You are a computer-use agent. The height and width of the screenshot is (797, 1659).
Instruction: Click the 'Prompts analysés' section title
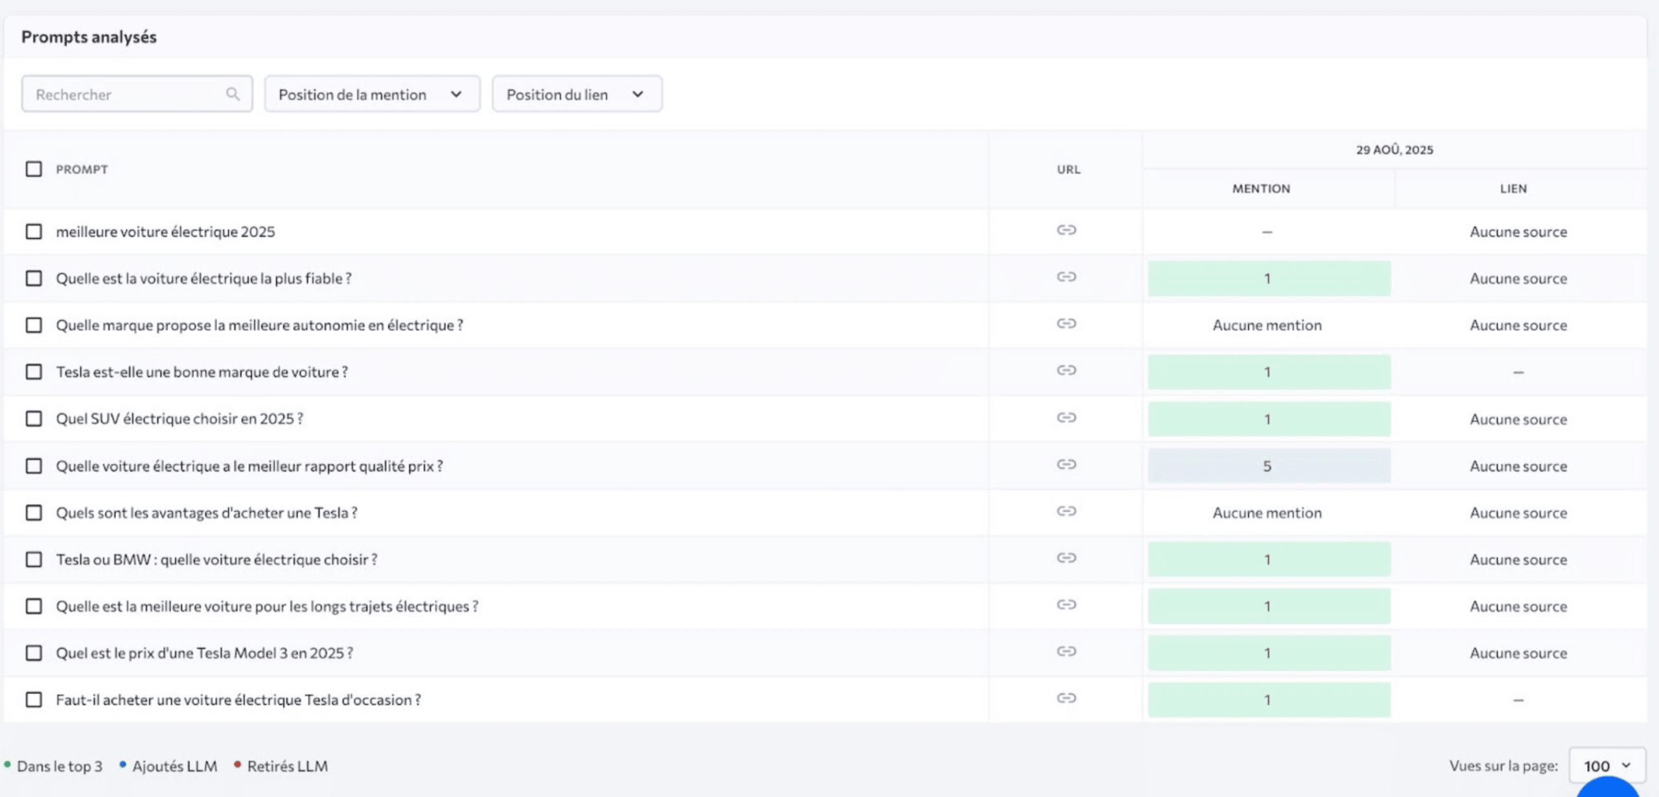point(89,37)
